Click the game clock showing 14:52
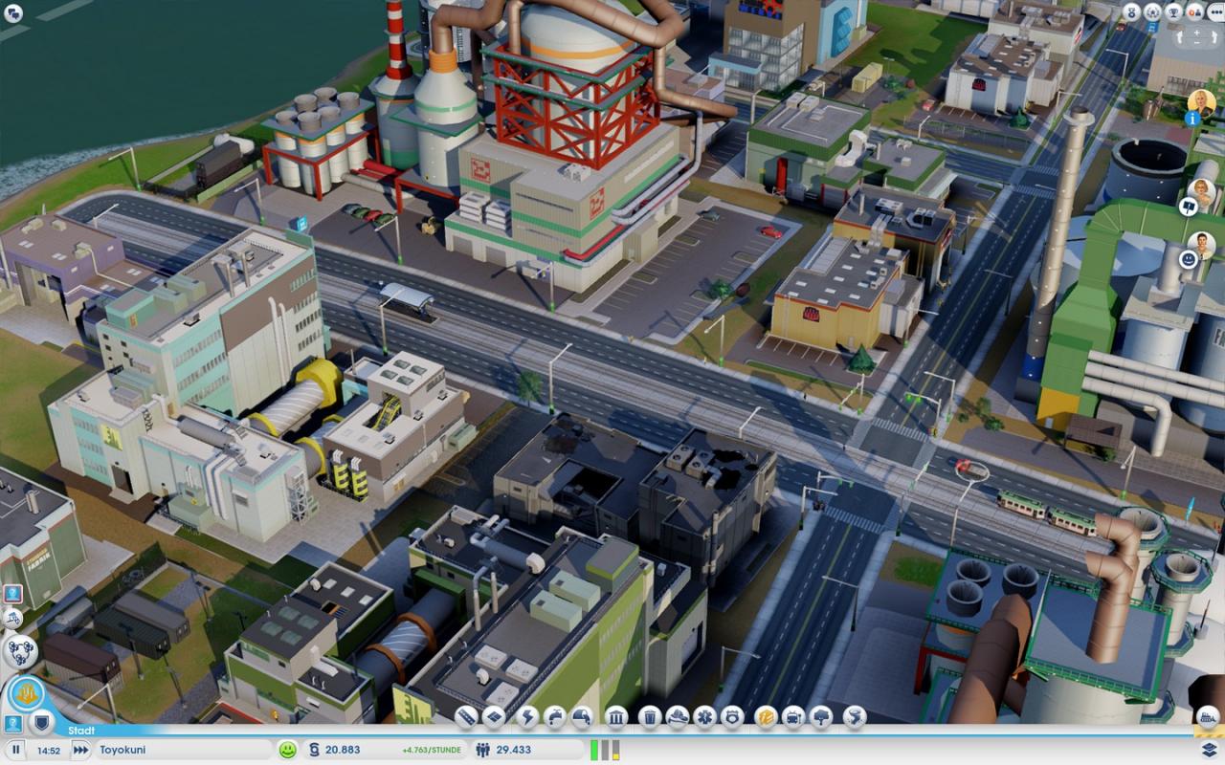Viewport: 1225px width, 765px height. [x=49, y=751]
